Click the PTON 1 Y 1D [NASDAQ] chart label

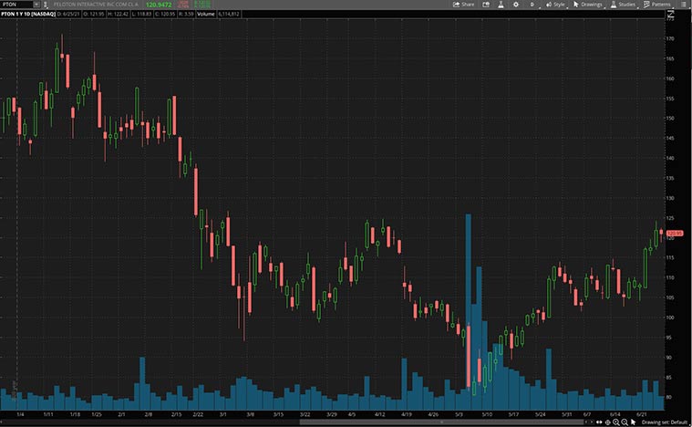[28, 14]
